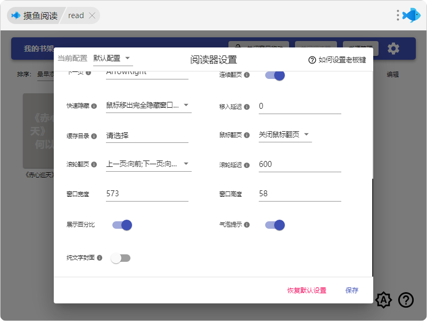Viewport: 427px width, 321px height.
Task: Toggle the 展示百分比 switch
Action: point(122,225)
